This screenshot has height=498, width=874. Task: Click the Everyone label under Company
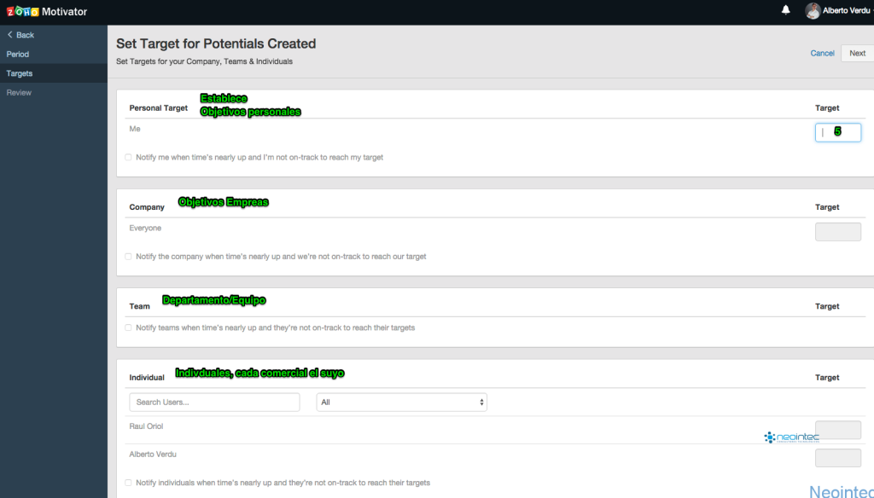pyautogui.click(x=145, y=228)
